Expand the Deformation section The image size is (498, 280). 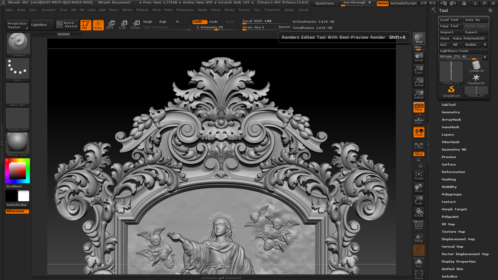(x=453, y=172)
